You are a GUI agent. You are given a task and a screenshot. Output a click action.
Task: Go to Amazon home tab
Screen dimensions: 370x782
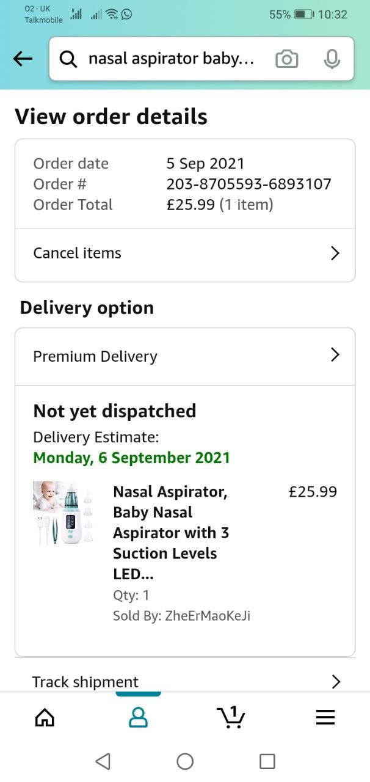[45, 717]
